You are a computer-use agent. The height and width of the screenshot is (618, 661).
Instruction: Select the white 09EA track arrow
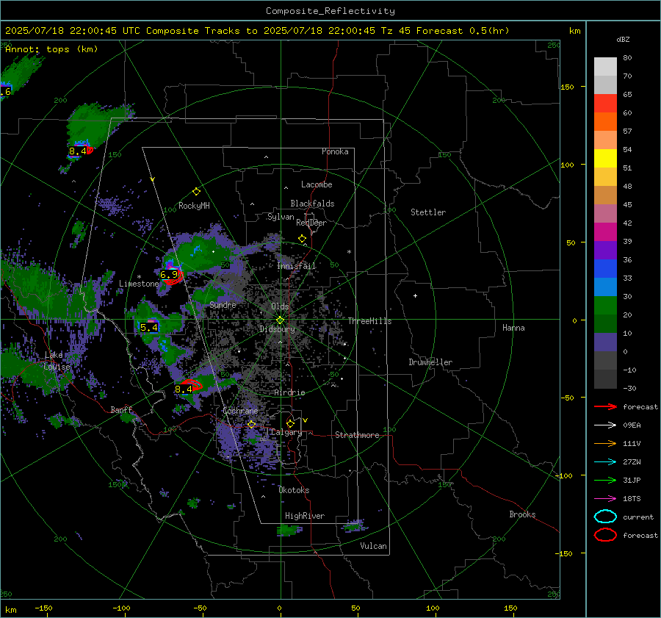click(605, 425)
